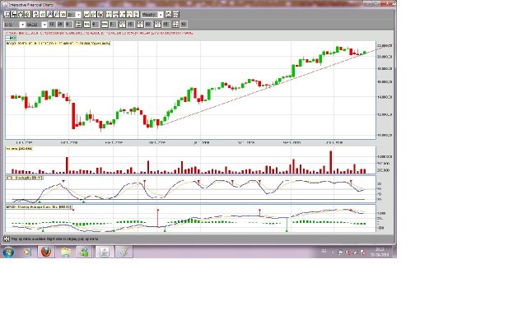The width and height of the screenshot is (527, 329).
Task: Click the yellow price info label above the candlestick chart
Action: tap(58, 44)
